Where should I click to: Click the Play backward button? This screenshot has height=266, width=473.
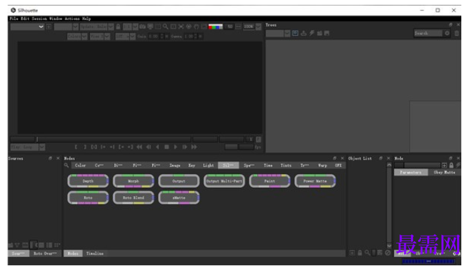[157, 147]
